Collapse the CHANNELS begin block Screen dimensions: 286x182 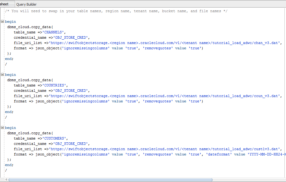click(x=2, y=21)
